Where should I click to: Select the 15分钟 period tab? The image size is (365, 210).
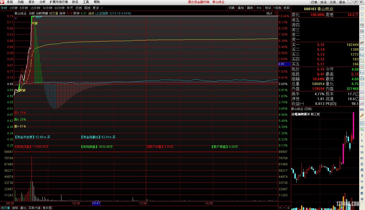(35, 8)
